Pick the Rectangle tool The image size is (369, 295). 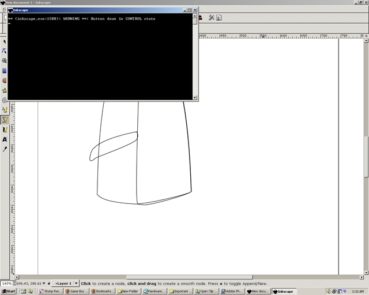(5, 71)
